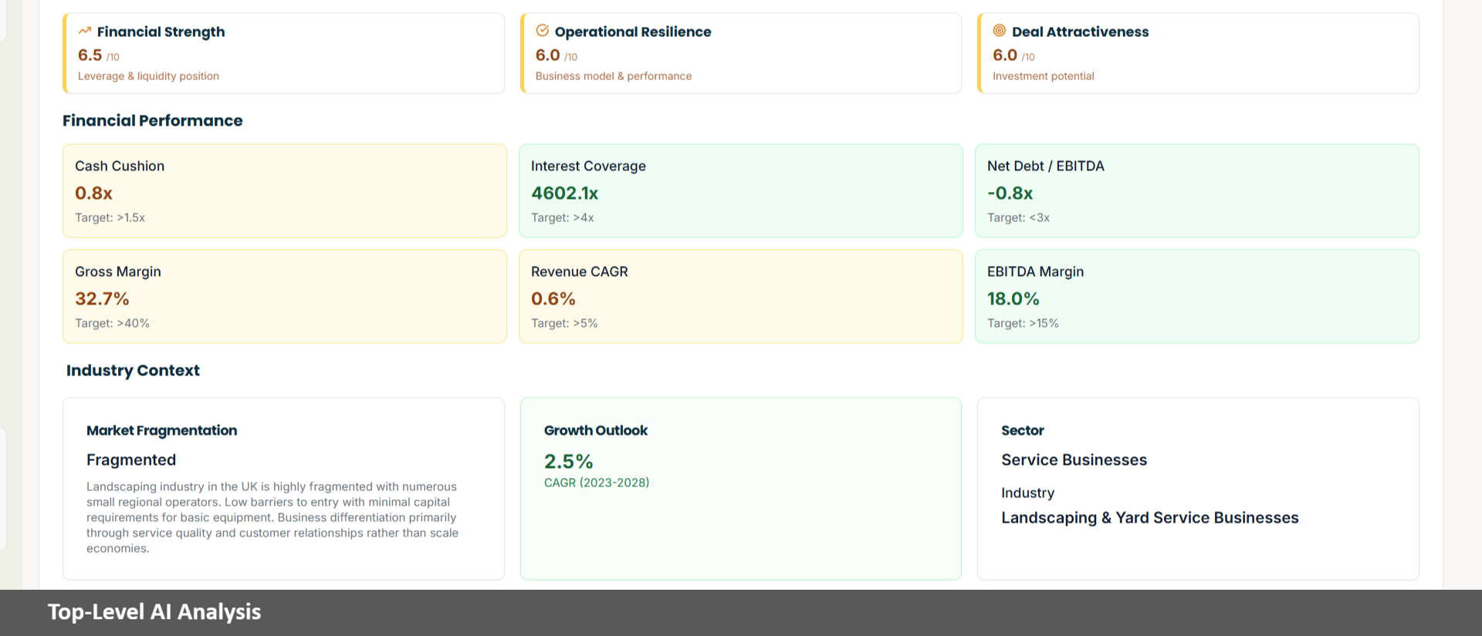This screenshot has width=1482, height=636.
Task: Open the Market Fragmentation card title
Action: pyautogui.click(x=161, y=430)
